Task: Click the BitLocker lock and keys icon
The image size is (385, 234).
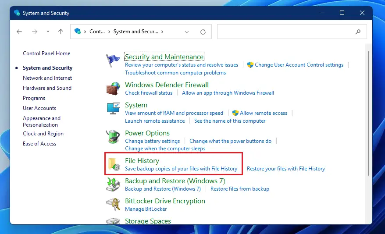Action: point(113,205)
